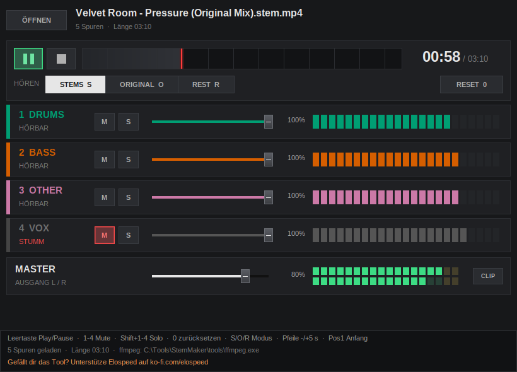The height and width of the screenshot is (372, 517).
Task: Switch listening mode to ORIGINAL
Action: 142,84
